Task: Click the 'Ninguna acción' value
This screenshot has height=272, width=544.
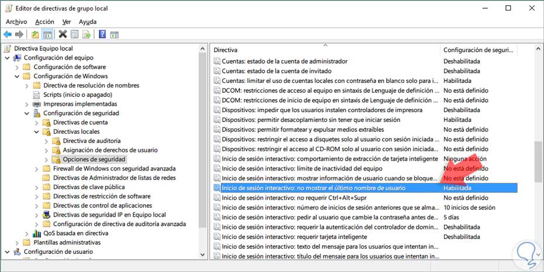Action: coord(465,159)
